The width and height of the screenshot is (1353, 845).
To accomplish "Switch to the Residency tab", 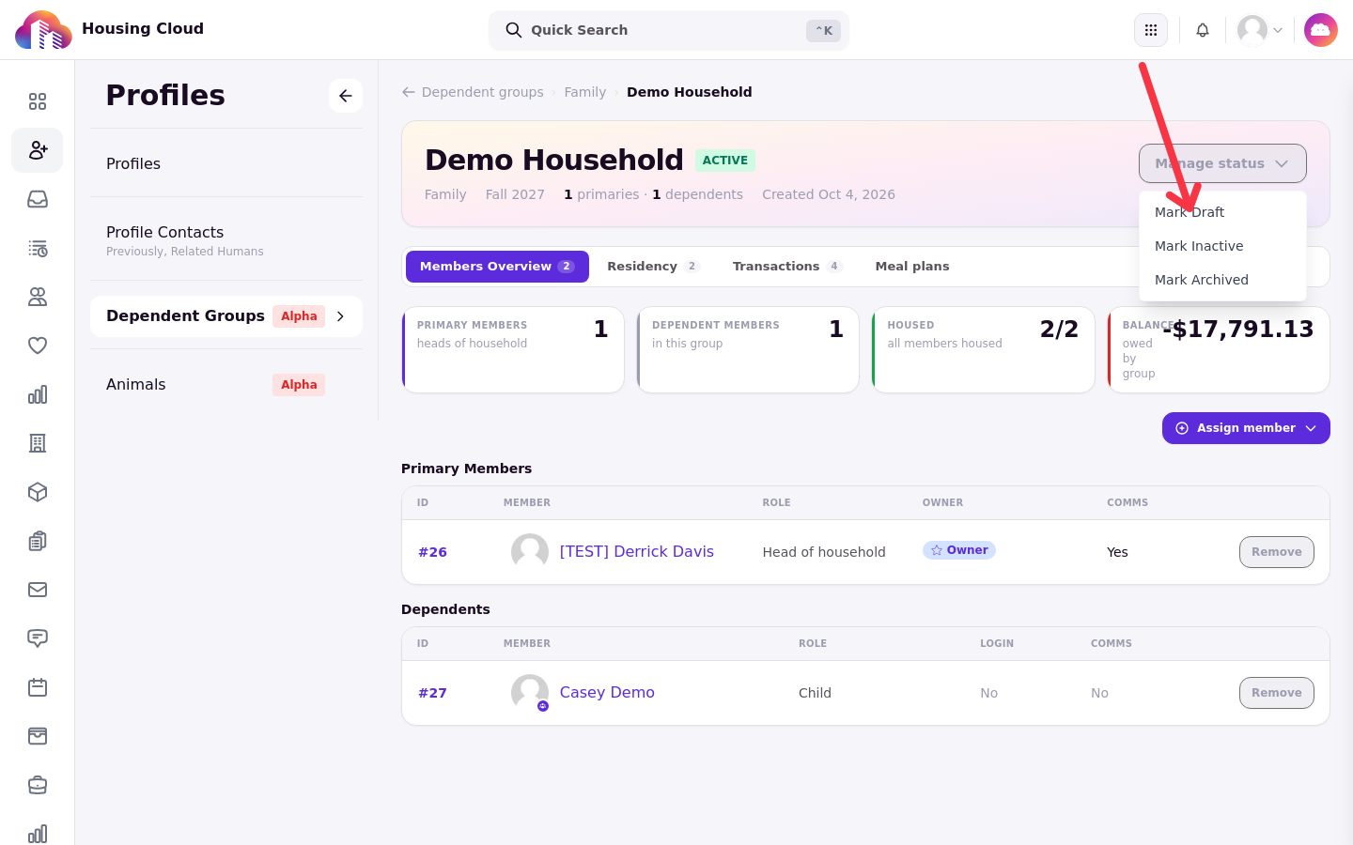I will pyautogui.click(x=653, y=267).
